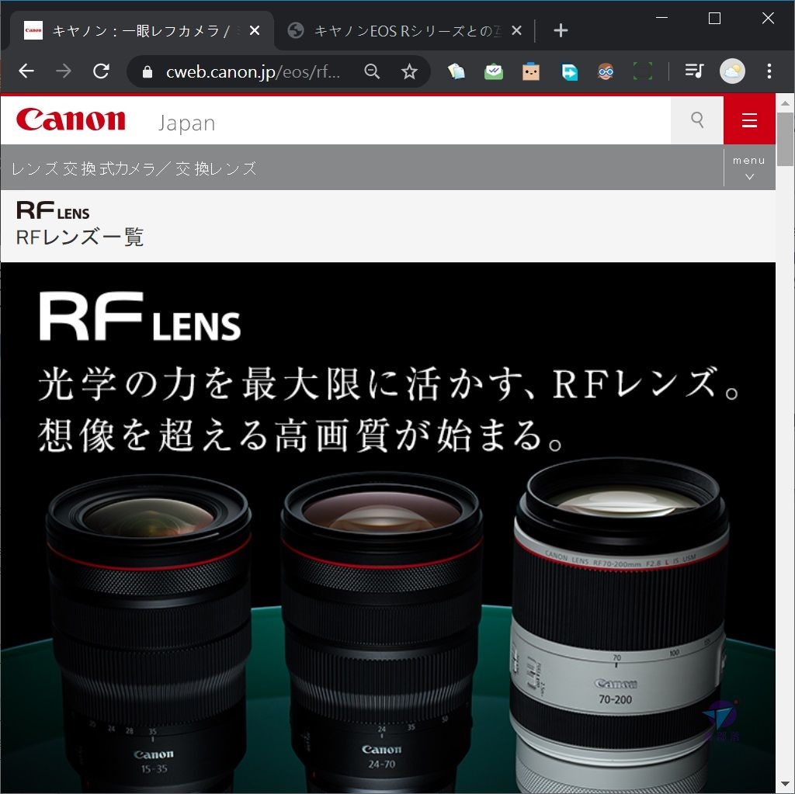This screenshot has height=794, width=795.
Task: Go forward with the forward arrow
Action: (x=64, y=71)
